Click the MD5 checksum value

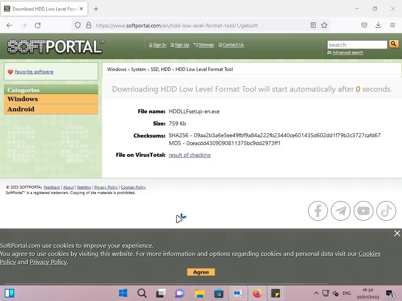pos(233,143)
